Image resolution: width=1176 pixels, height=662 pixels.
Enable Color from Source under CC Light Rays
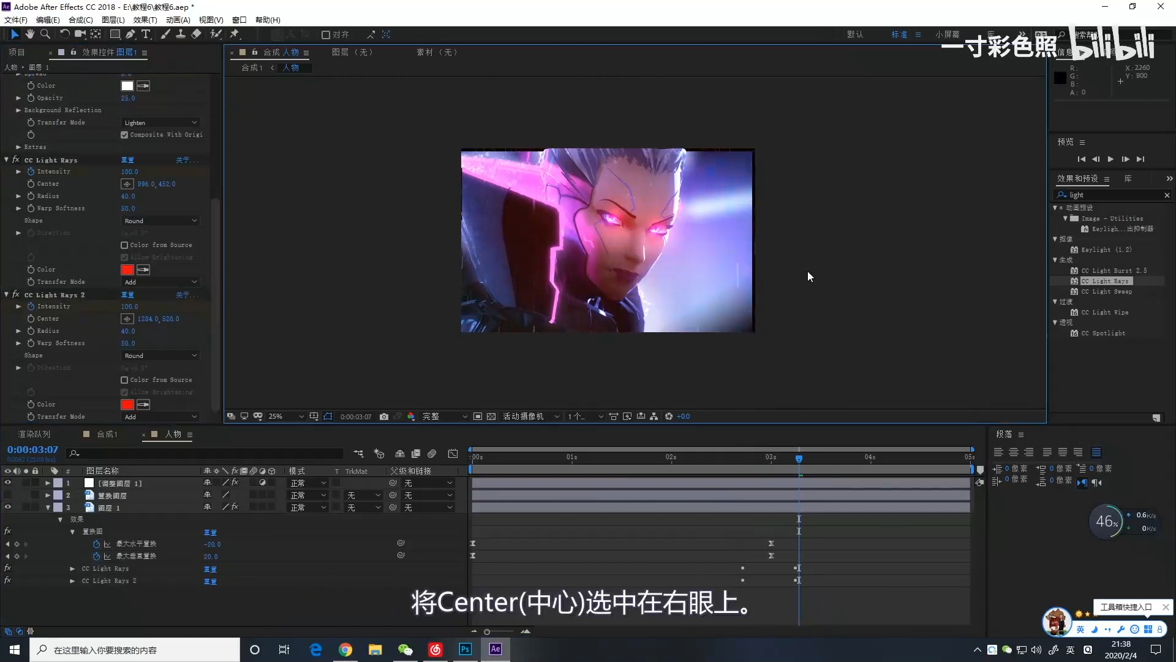pyautogui.click(x=124, y=245)
